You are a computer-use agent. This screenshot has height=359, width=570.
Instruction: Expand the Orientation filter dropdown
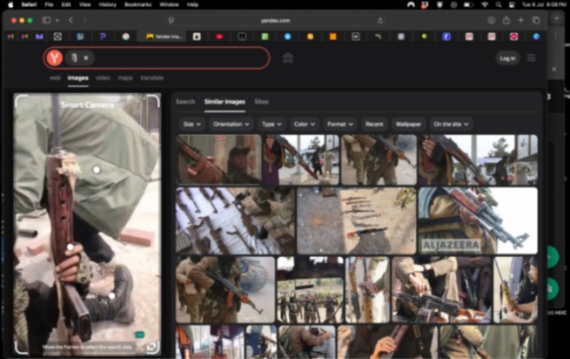coord(231,124)
